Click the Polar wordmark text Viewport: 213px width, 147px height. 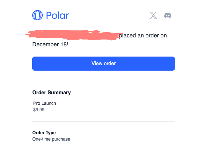pyautogui.click(x=57, y=15)
